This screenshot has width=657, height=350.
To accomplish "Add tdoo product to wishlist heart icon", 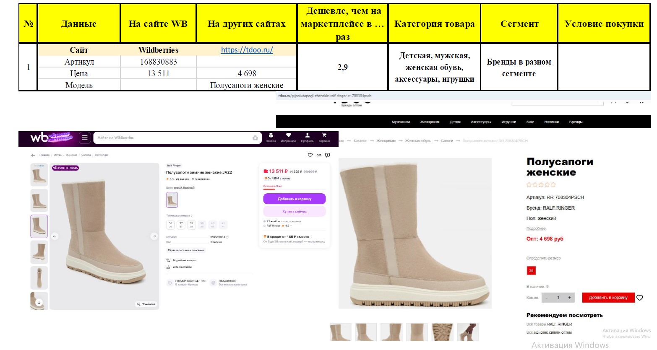I will (640, 298).
